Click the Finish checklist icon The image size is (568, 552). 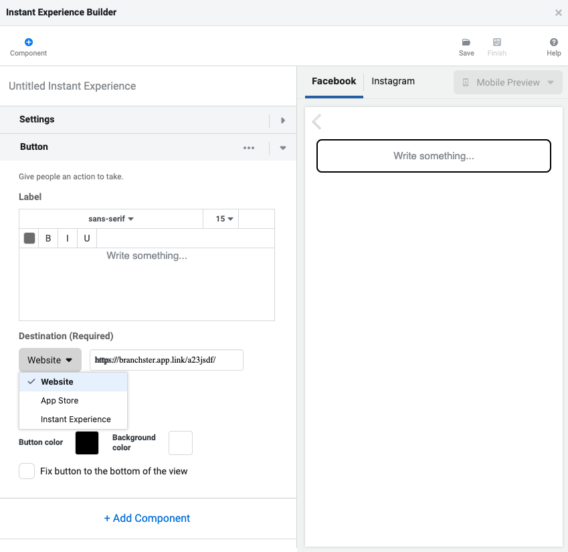point(497,42)
